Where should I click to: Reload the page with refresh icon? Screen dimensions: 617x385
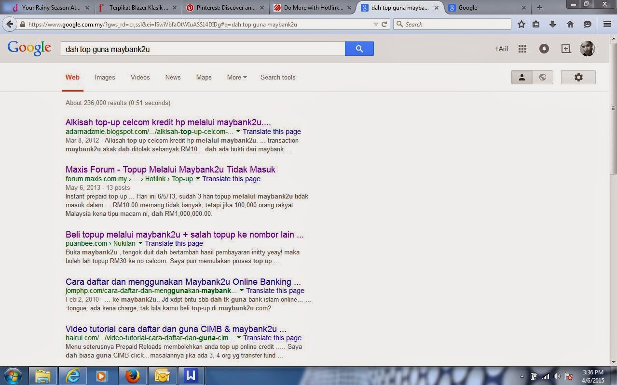384,24
